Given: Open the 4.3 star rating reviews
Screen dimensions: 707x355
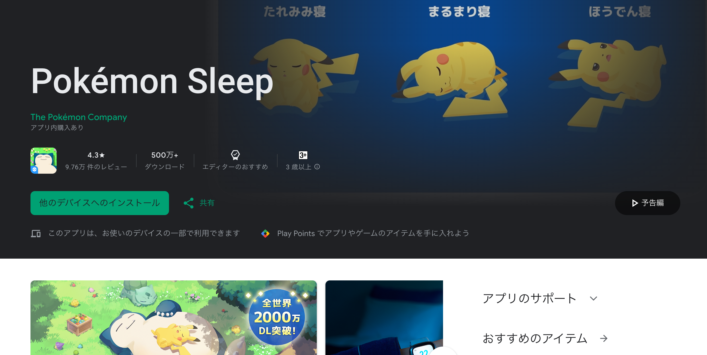Looking at the screenshot, I should (96, 161).
